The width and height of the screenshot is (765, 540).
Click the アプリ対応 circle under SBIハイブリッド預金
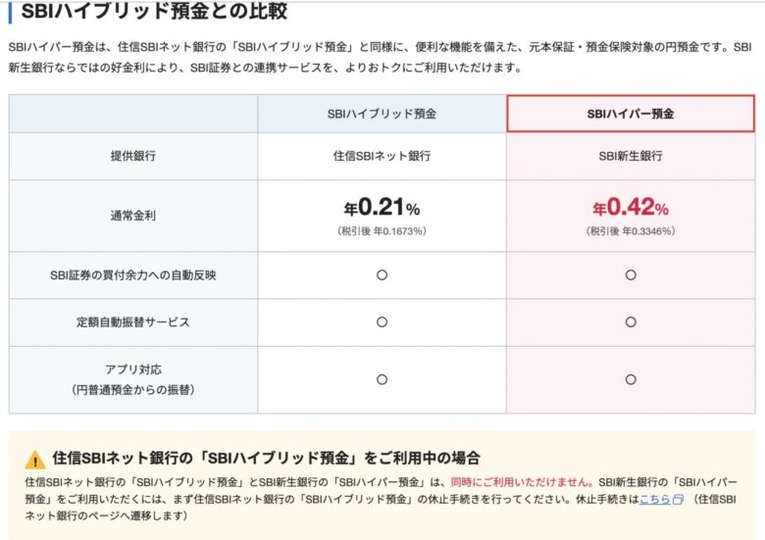click(x=382, y=379)
